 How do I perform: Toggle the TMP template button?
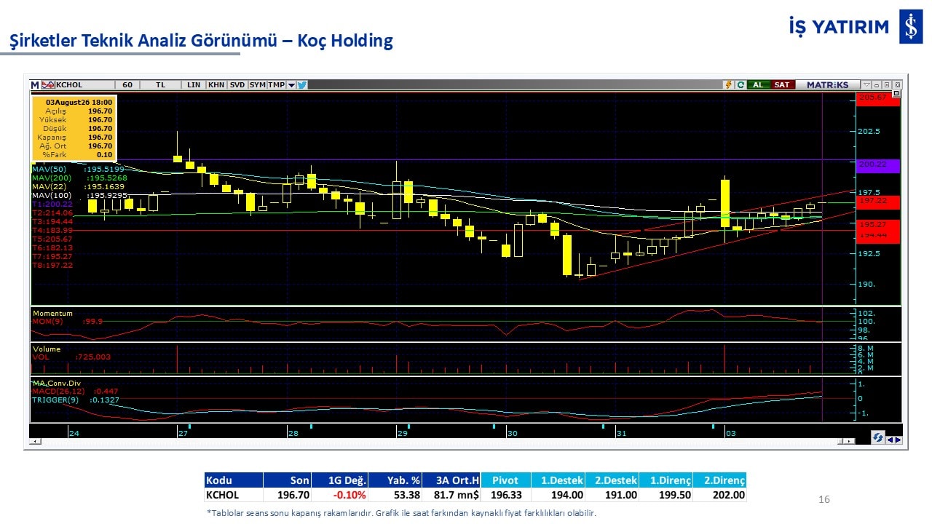[276, 84]
